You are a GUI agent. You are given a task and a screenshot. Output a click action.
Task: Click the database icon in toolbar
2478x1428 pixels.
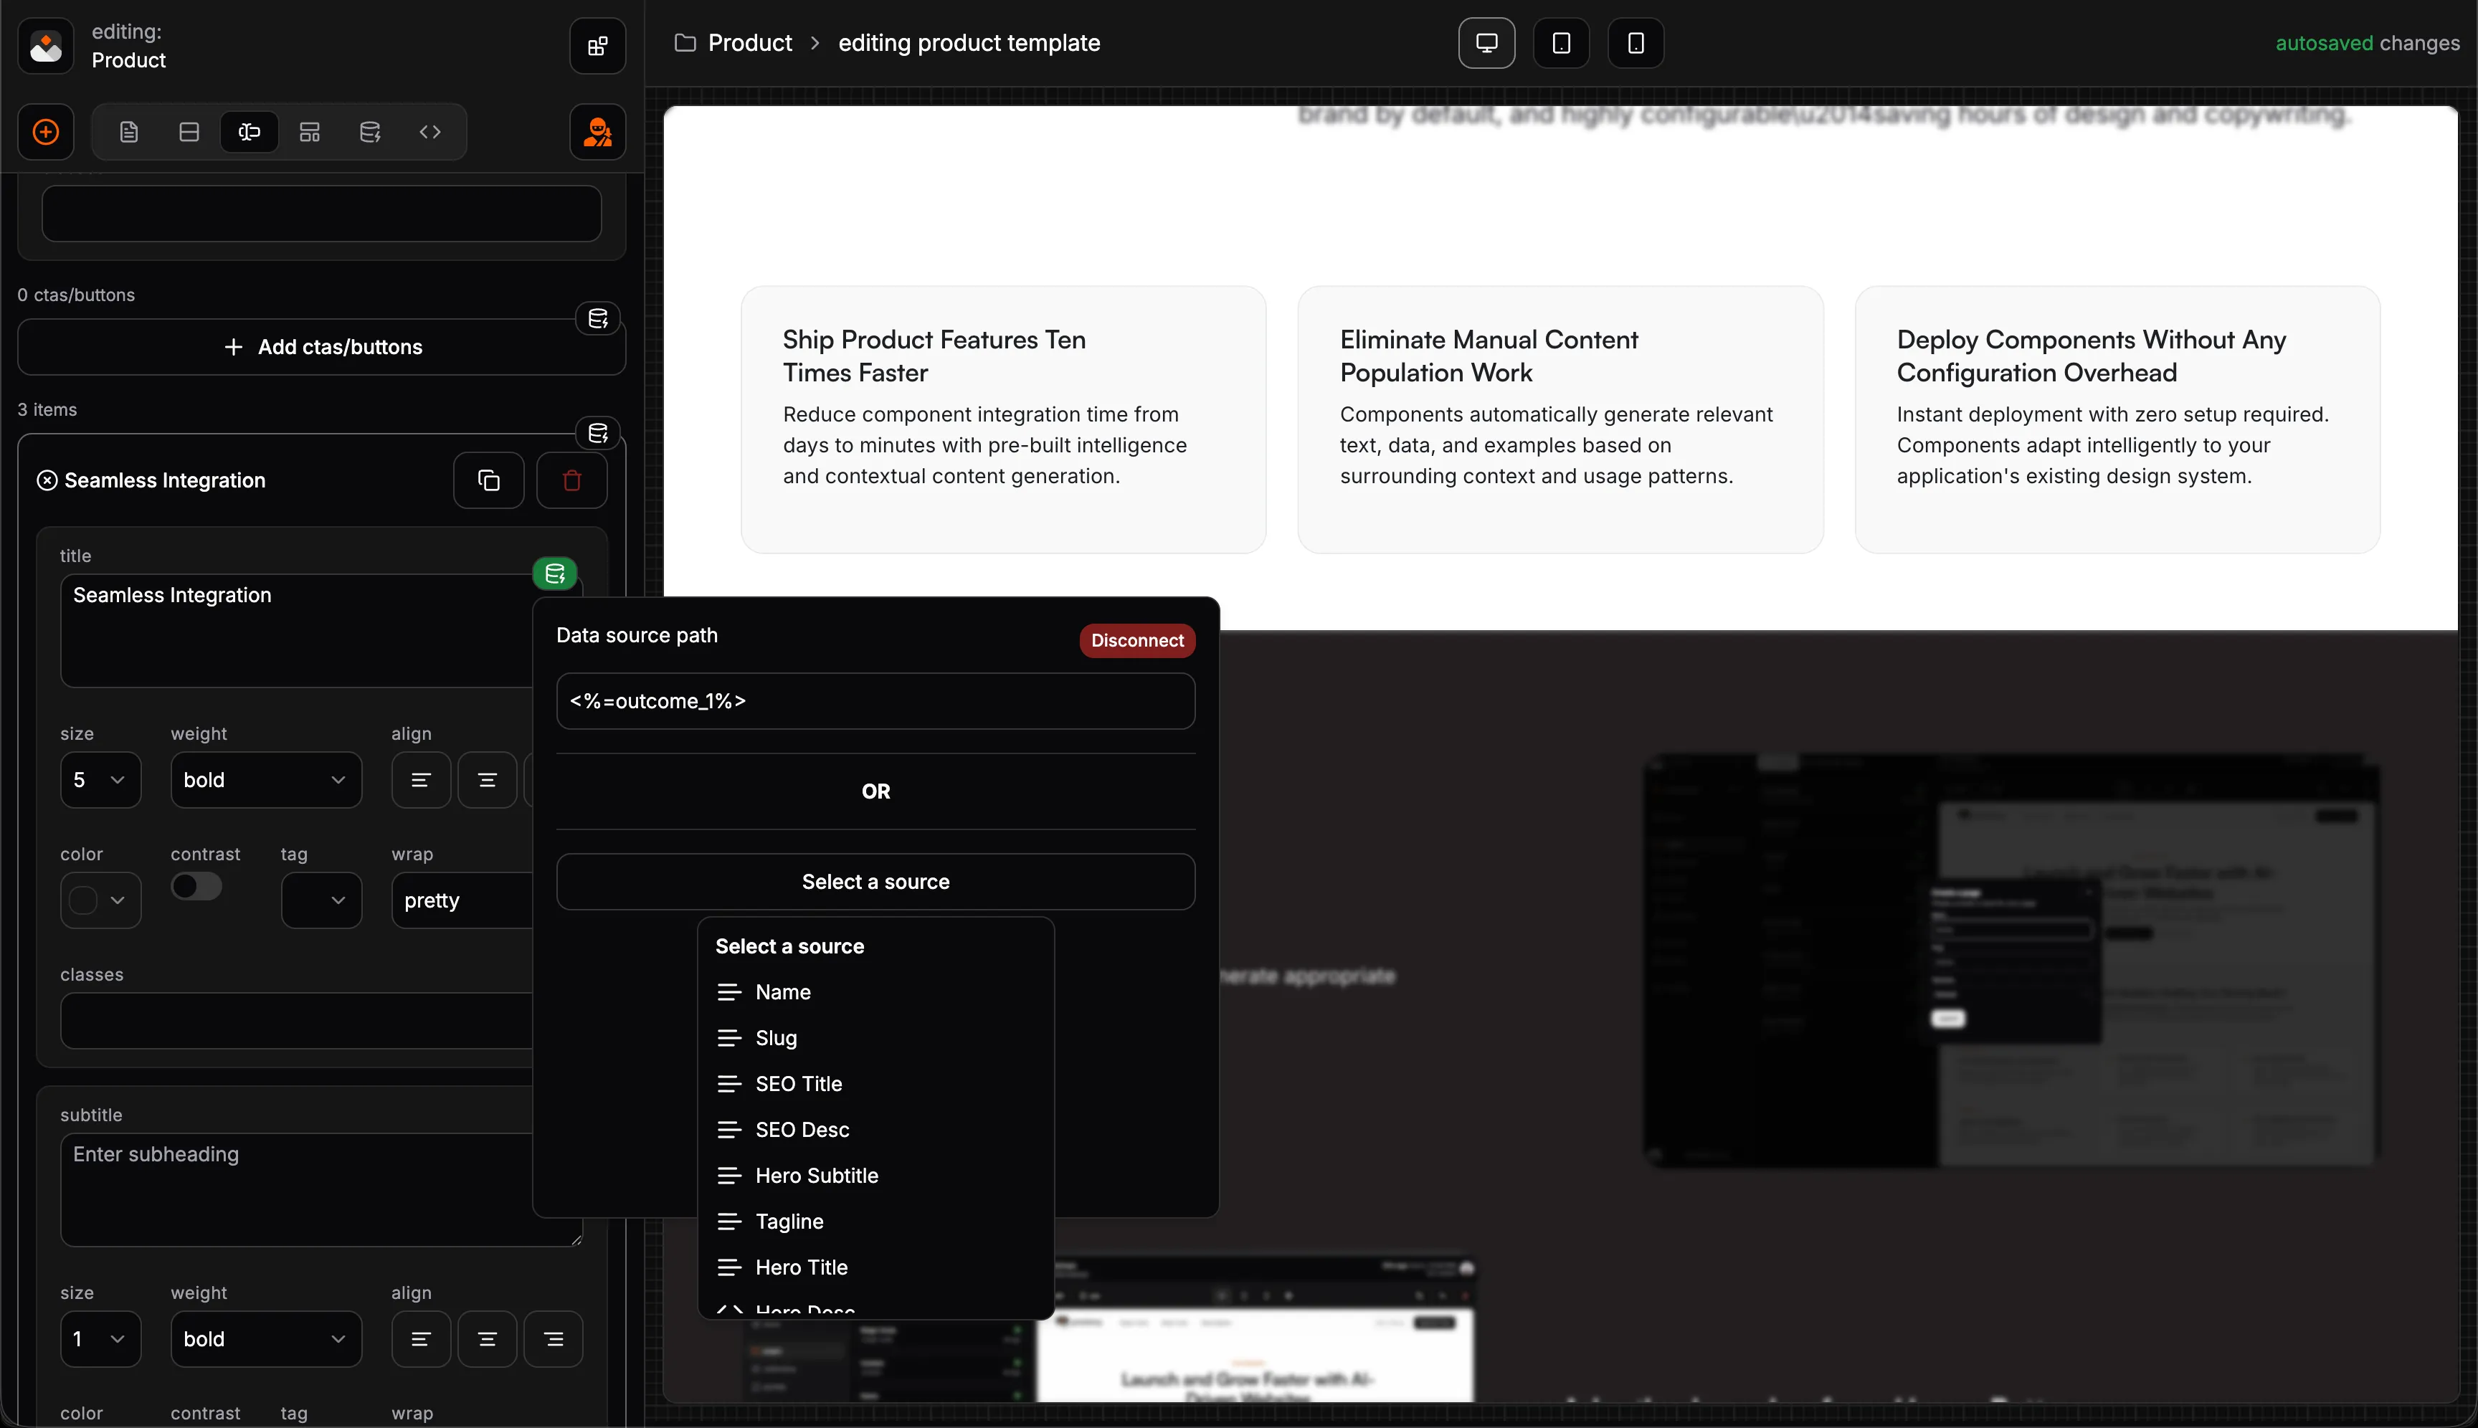click(370, 131)
